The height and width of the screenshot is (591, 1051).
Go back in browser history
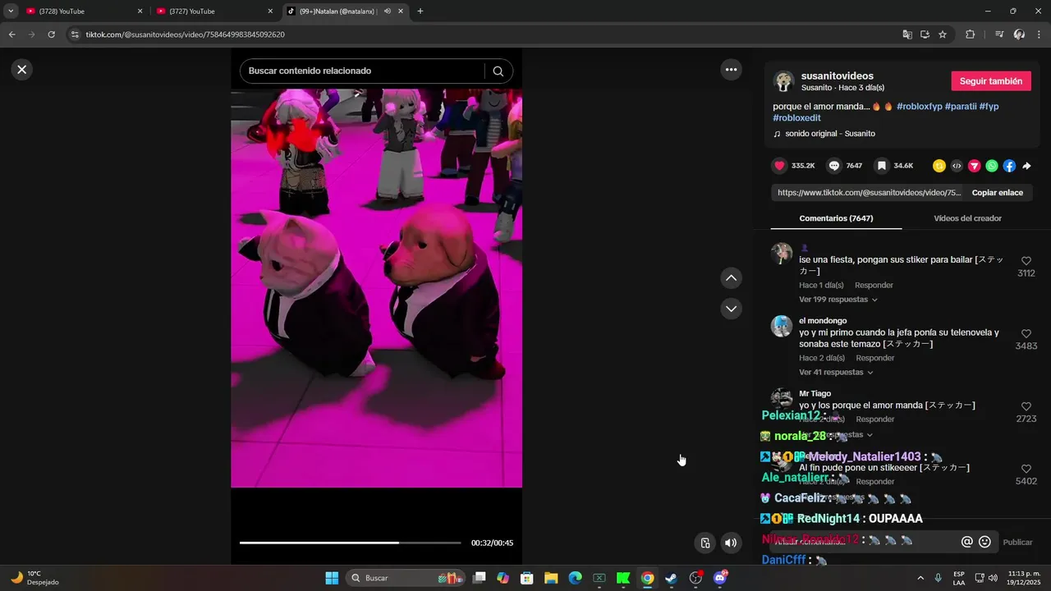pyautogui.click(x=11, y=34)
